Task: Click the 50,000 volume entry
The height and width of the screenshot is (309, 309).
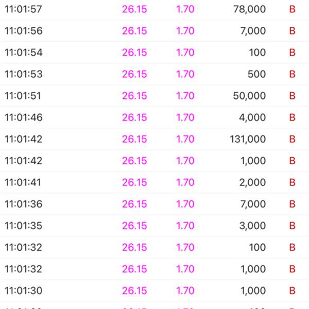Action: point(249,96)
